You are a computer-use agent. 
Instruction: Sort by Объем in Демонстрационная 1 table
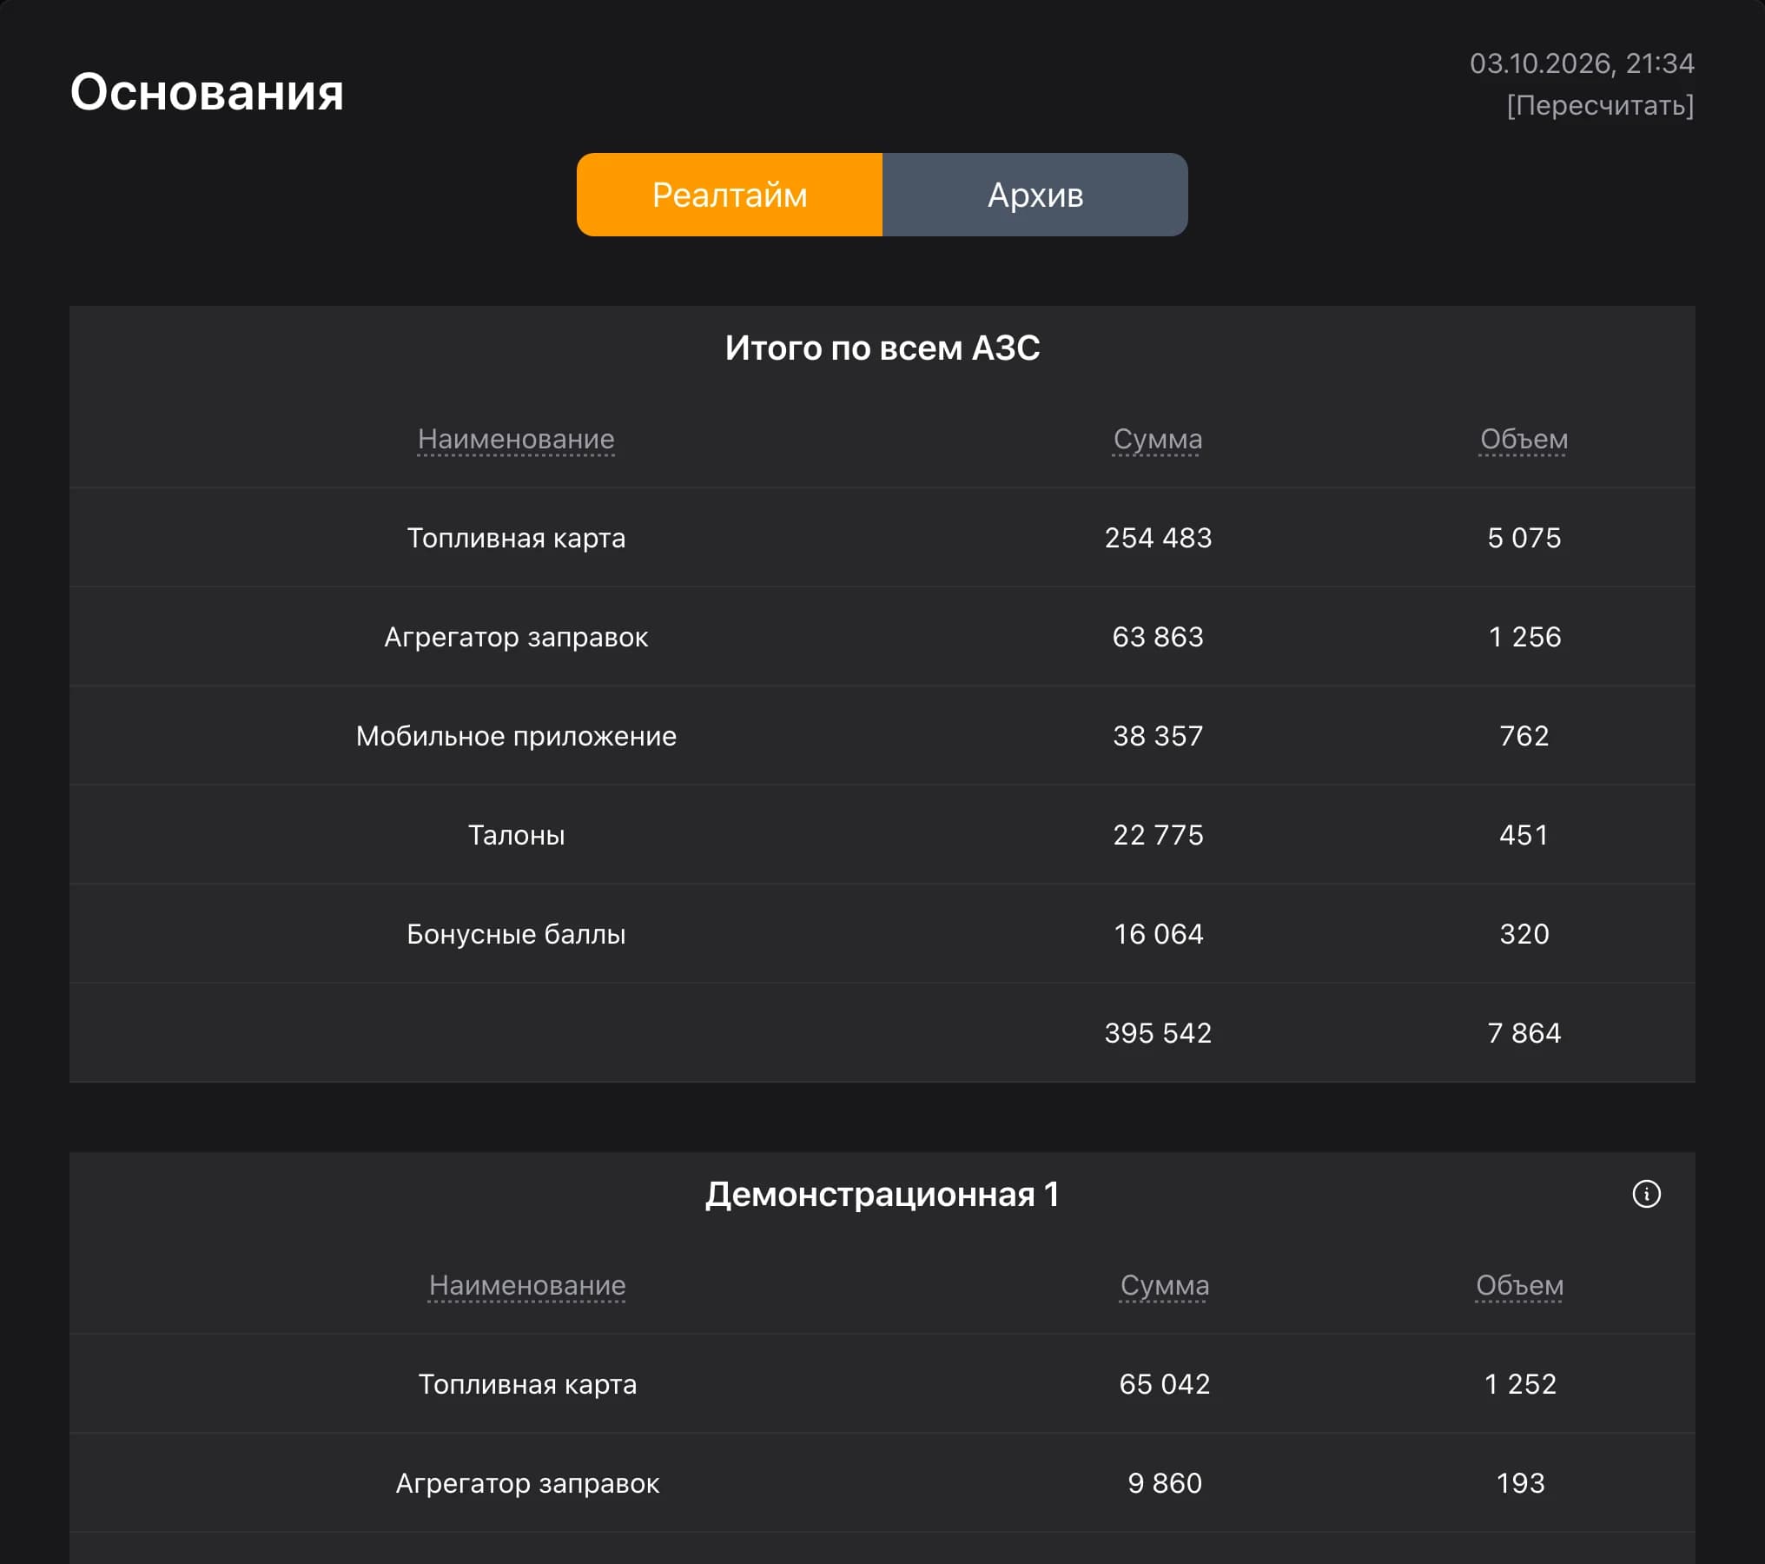point(1519,1285)
